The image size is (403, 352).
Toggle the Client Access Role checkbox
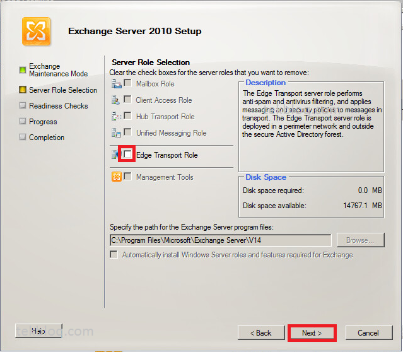coord(128,99)
